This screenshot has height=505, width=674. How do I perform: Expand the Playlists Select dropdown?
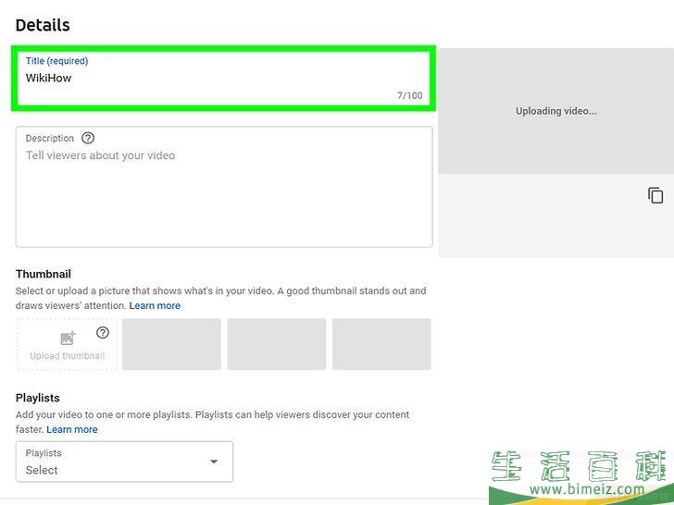point(124,462)
